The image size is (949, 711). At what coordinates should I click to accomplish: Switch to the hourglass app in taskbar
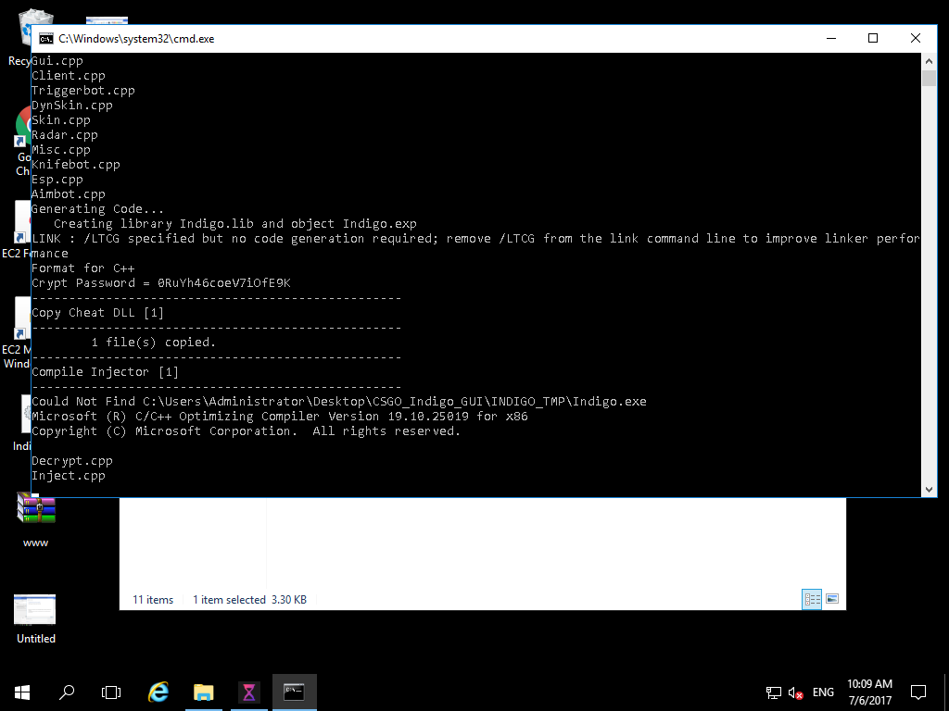(248, 692)
